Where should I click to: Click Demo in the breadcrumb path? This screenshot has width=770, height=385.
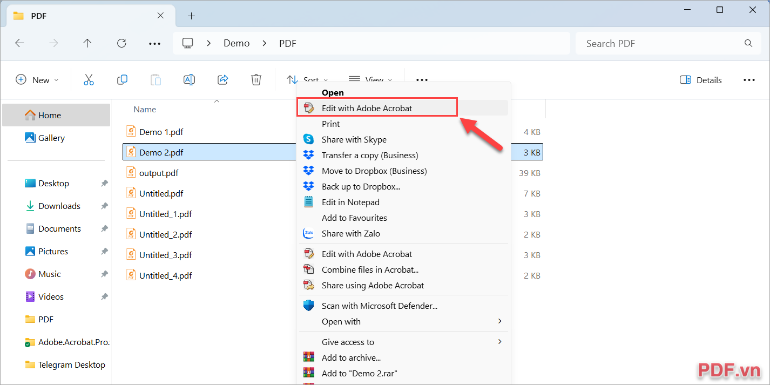click(237, 43)
